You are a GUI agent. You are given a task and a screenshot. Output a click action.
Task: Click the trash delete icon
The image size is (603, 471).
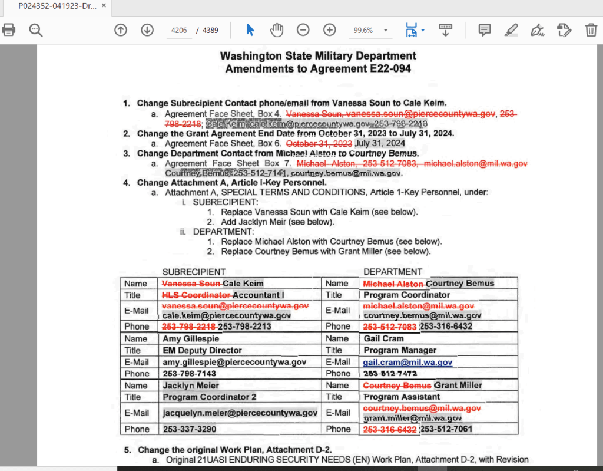coord(591,30)
